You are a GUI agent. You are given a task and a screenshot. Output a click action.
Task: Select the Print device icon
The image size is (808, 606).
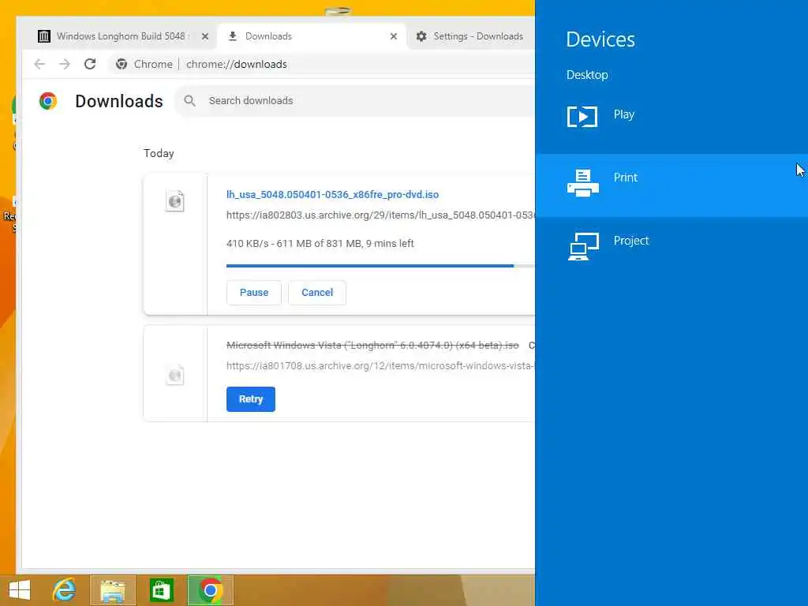583,183
